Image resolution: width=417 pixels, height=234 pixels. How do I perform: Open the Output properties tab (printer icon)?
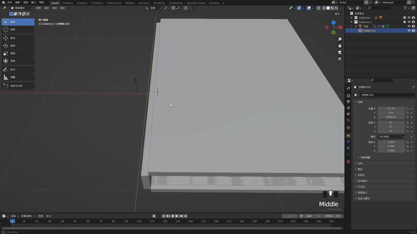tap(348, 102)
